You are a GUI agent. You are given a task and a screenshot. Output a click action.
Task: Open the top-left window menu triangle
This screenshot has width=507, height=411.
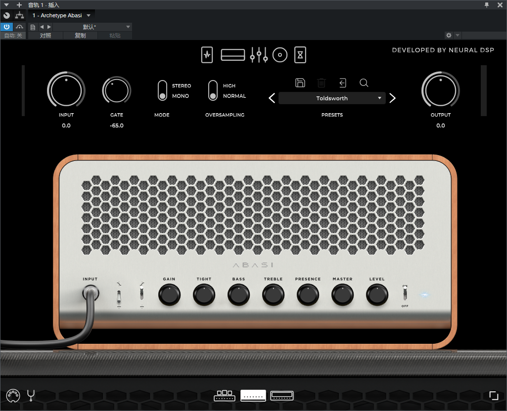(x=6, y=5)
